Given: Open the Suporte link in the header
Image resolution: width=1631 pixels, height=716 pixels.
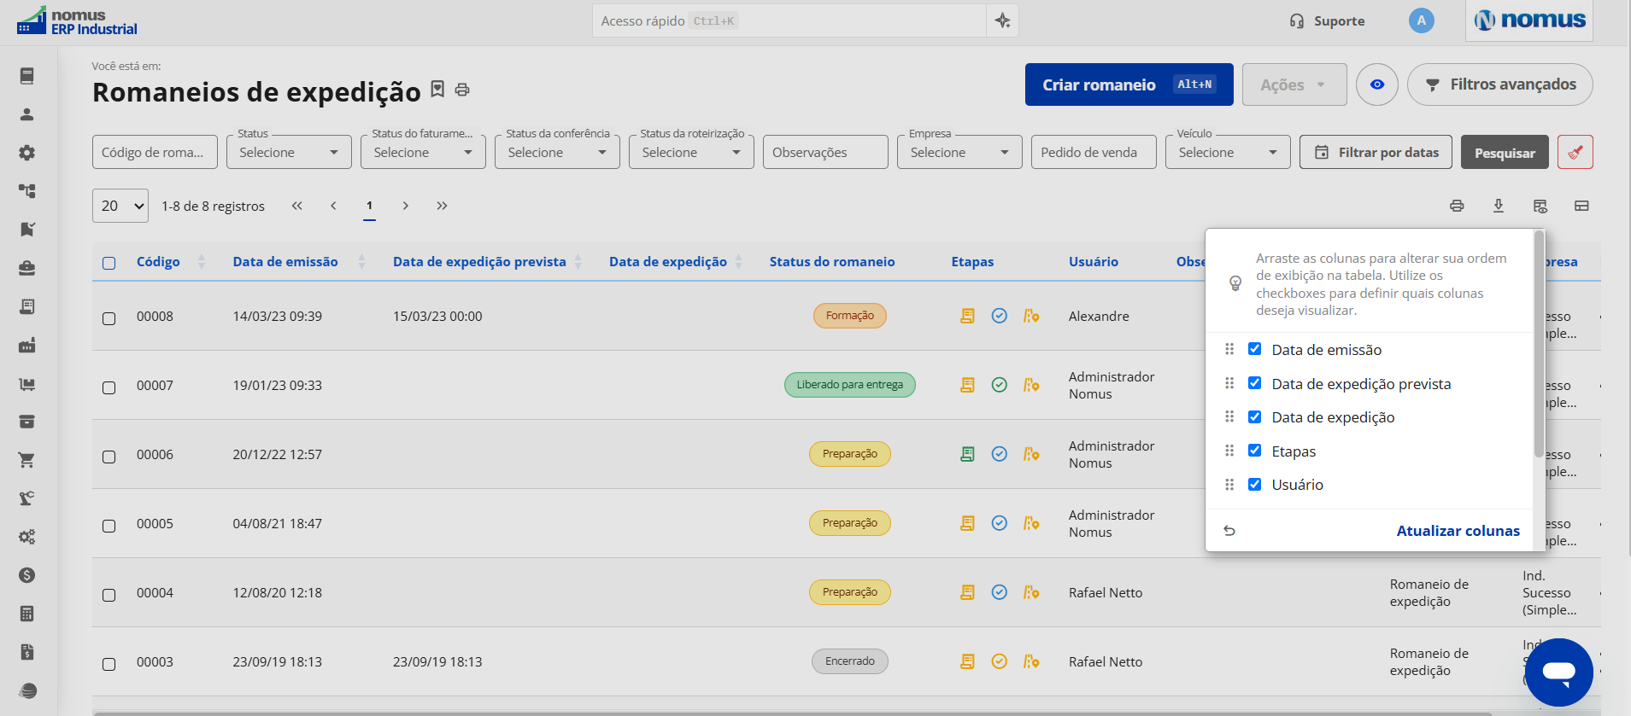Looking at the screenshot, I should (x=1328, y=20).
